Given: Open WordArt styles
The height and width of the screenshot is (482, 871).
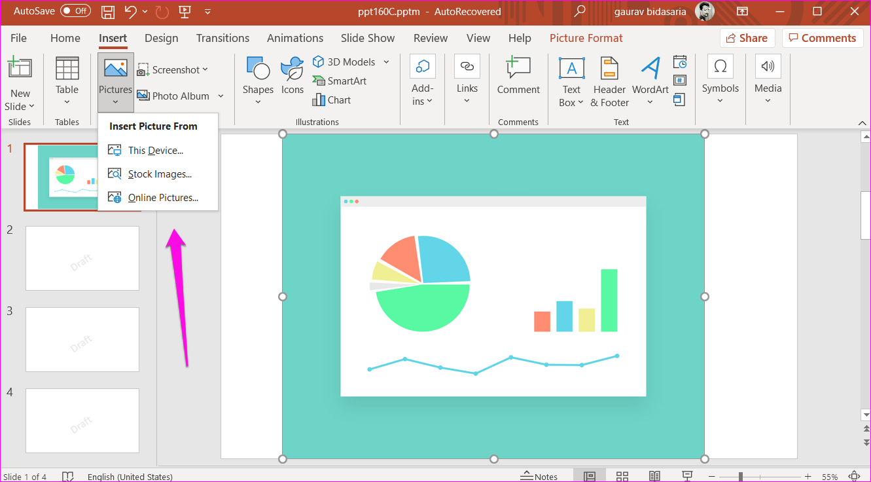Looking at the screenshot, I should 650,82.
